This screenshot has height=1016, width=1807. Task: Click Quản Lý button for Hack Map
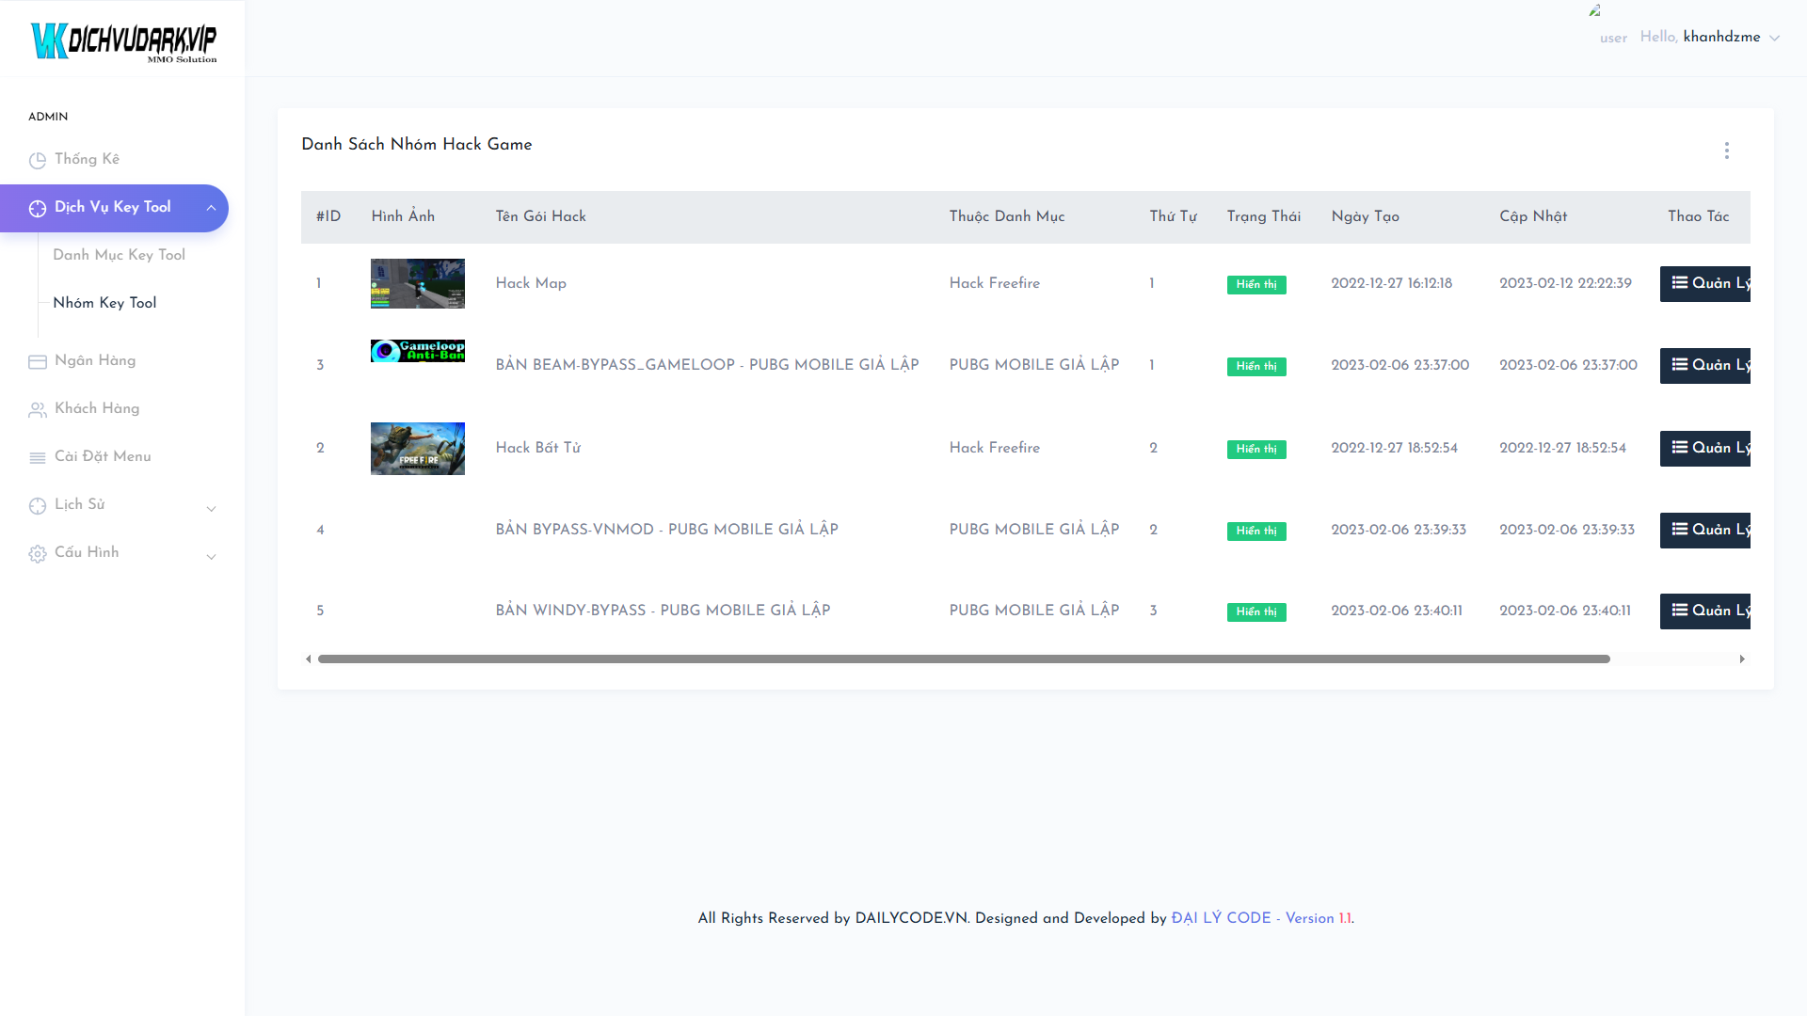tap(1705, 284)
